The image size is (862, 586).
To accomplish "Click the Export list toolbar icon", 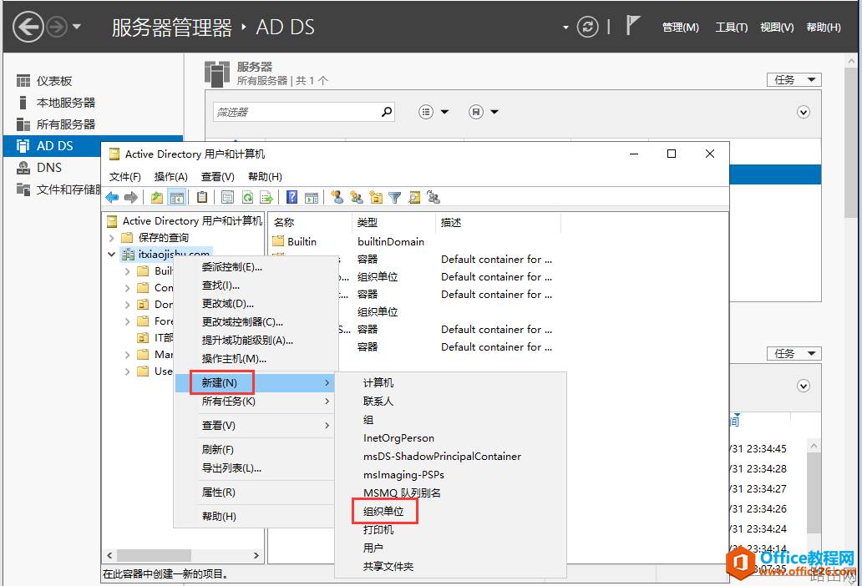I will [x=266, y=197].
